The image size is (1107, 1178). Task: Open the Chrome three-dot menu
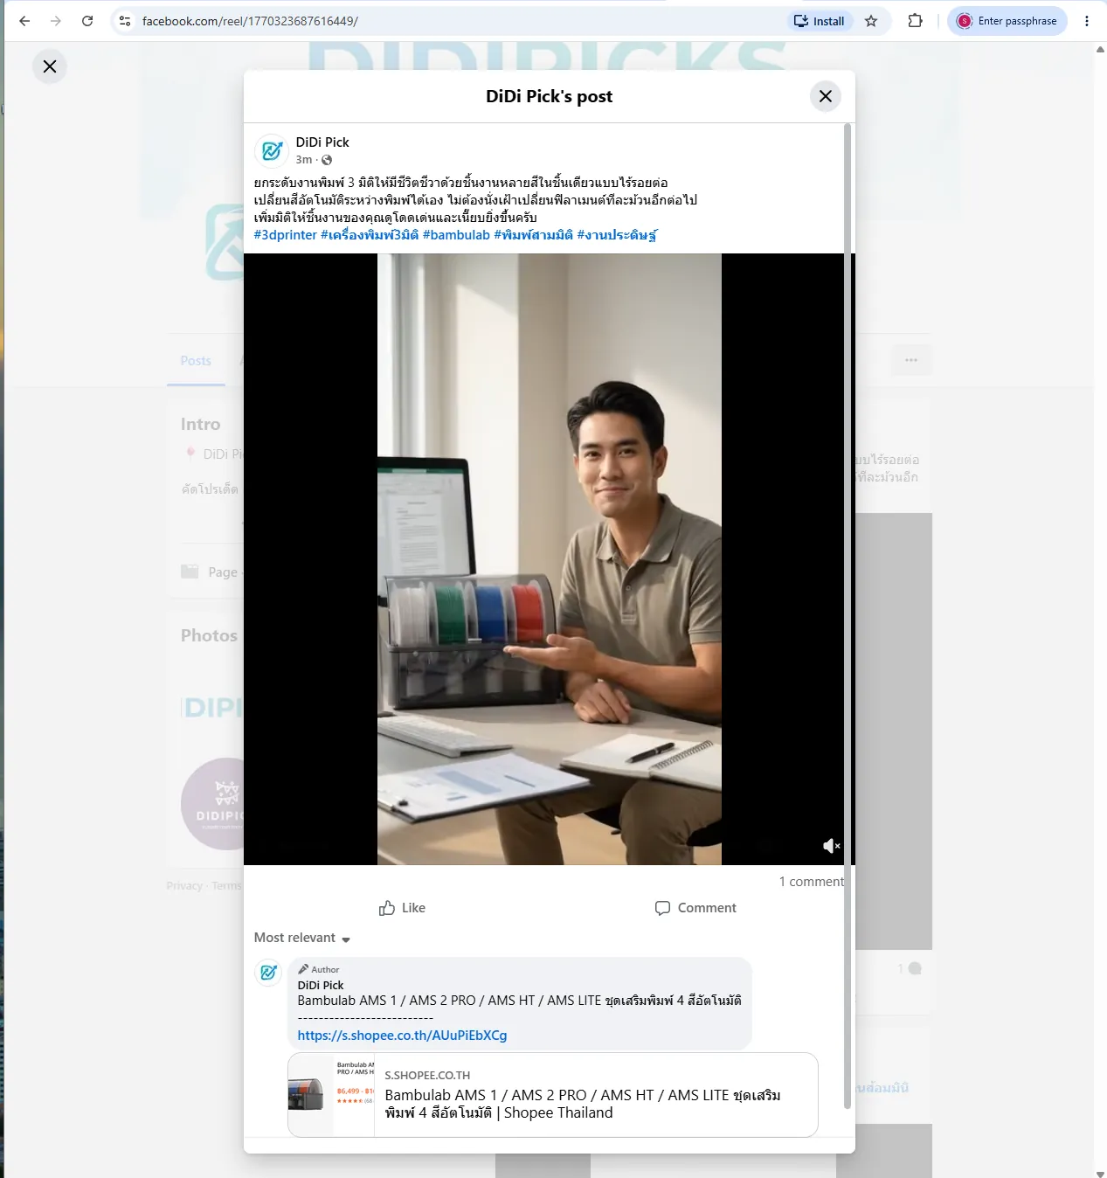click(1087, 21)
